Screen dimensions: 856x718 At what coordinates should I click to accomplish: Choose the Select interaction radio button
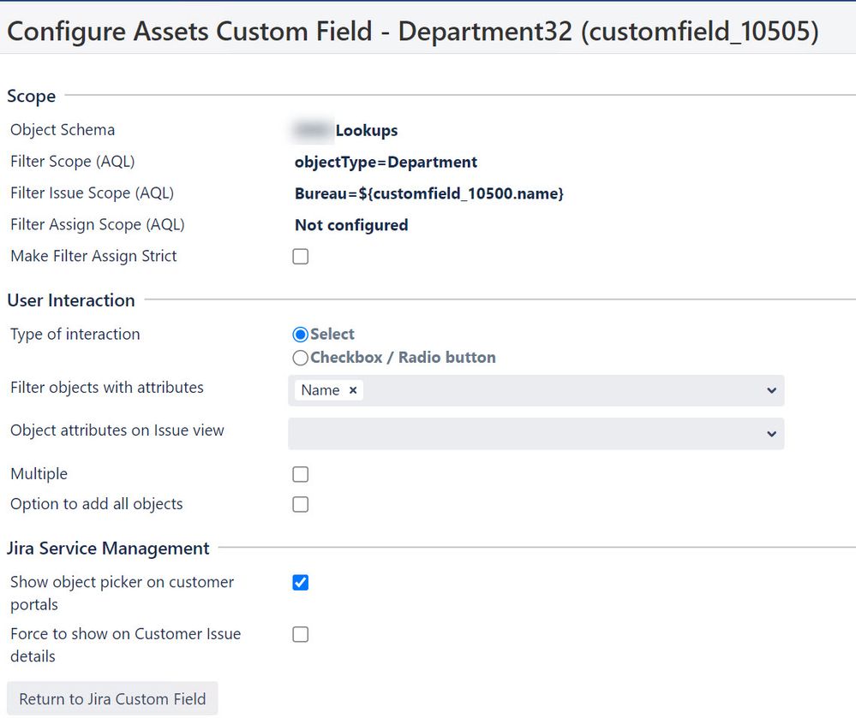click(x=301, y=335)
